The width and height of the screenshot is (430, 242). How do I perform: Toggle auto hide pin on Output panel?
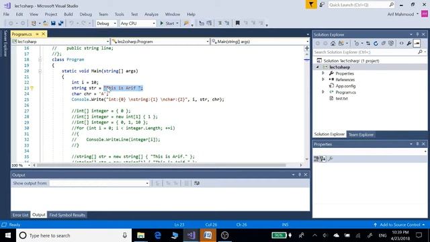pyautogui.click(x=300, y=175)
